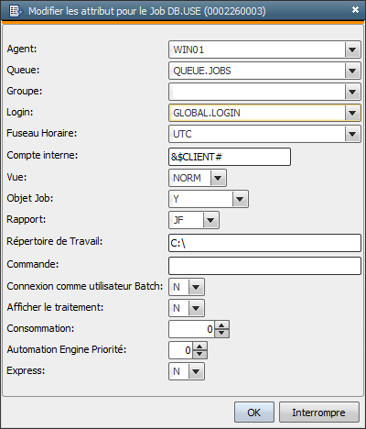366x429 pixels.
Task: Increase the Consommation value with up arrow
Action: 221,325
